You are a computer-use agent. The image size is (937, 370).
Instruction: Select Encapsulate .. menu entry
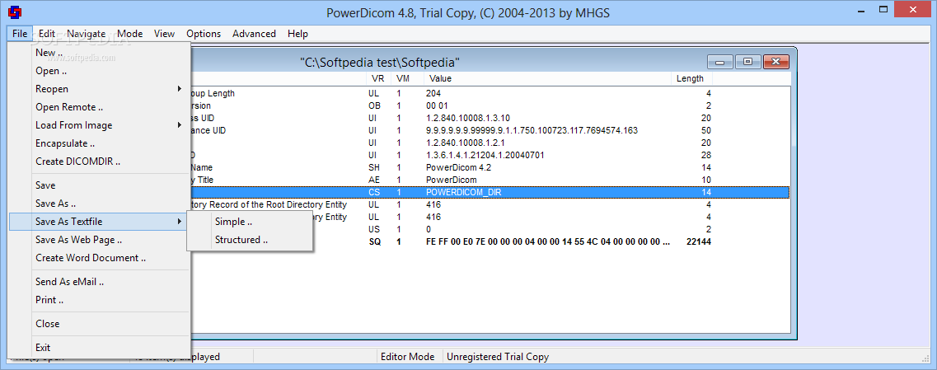(100, 143)
